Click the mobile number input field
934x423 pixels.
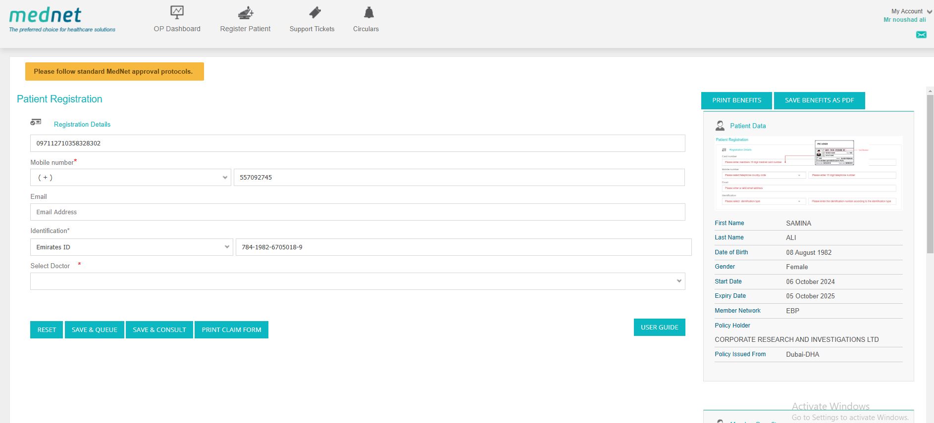[459, 178]
